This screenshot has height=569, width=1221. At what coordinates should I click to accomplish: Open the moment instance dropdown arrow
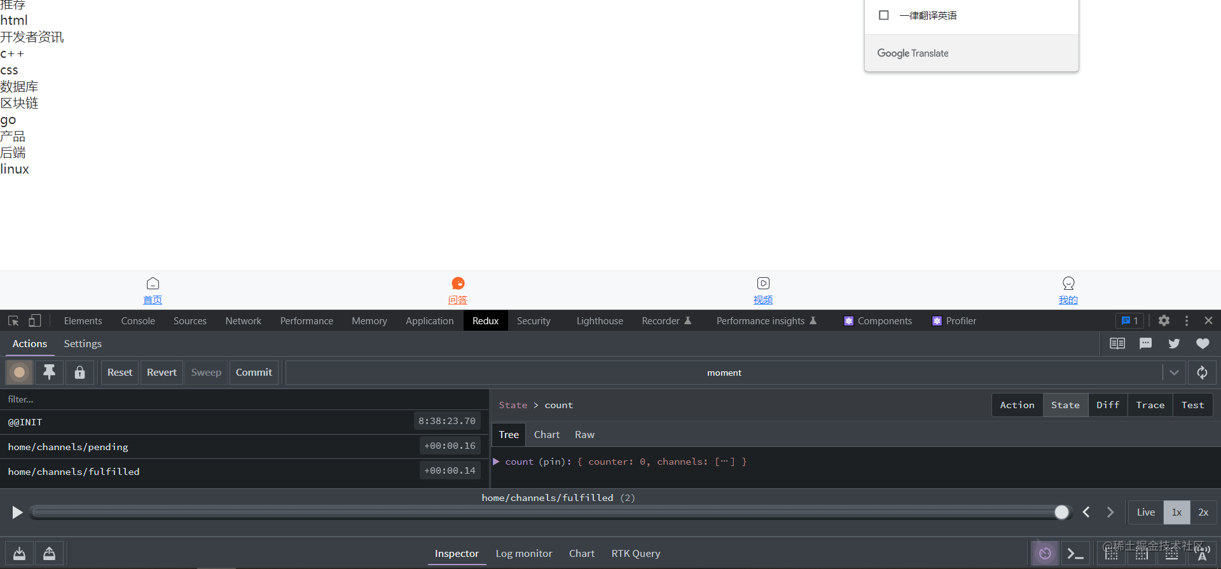1174,373
